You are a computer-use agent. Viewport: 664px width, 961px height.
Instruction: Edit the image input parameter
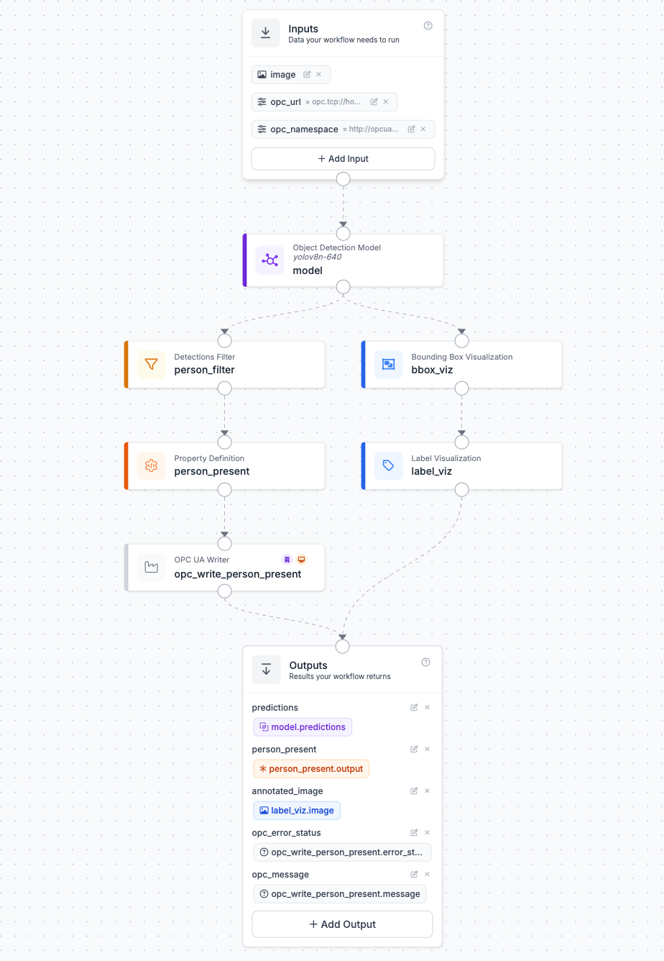[x=307, y=75]
